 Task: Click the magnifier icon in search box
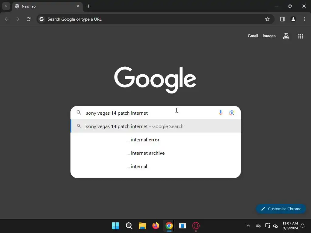(79, 113)
